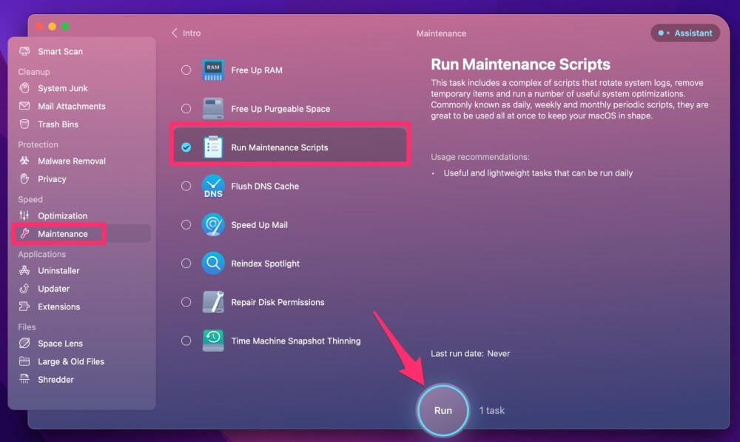Select the Free Up Purgeable Space radio button
Viewport: 740px width, 442px height.
click(x=186, y=109)
